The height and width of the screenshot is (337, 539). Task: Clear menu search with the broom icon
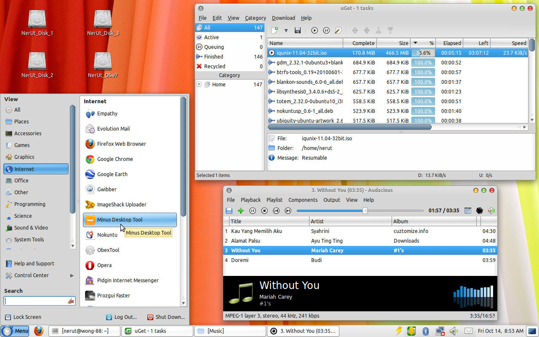click(71, 301)
